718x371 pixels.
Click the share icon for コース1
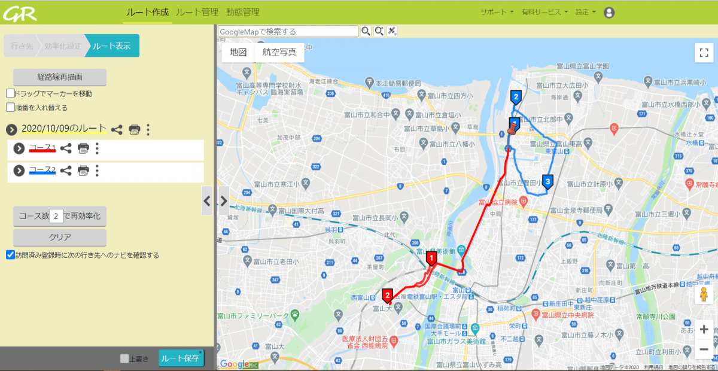[66, 148]
